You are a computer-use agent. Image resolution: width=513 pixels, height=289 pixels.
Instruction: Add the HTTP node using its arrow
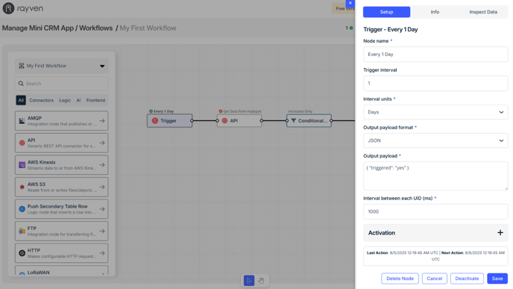pyautogui.click(x=102, y=253)
